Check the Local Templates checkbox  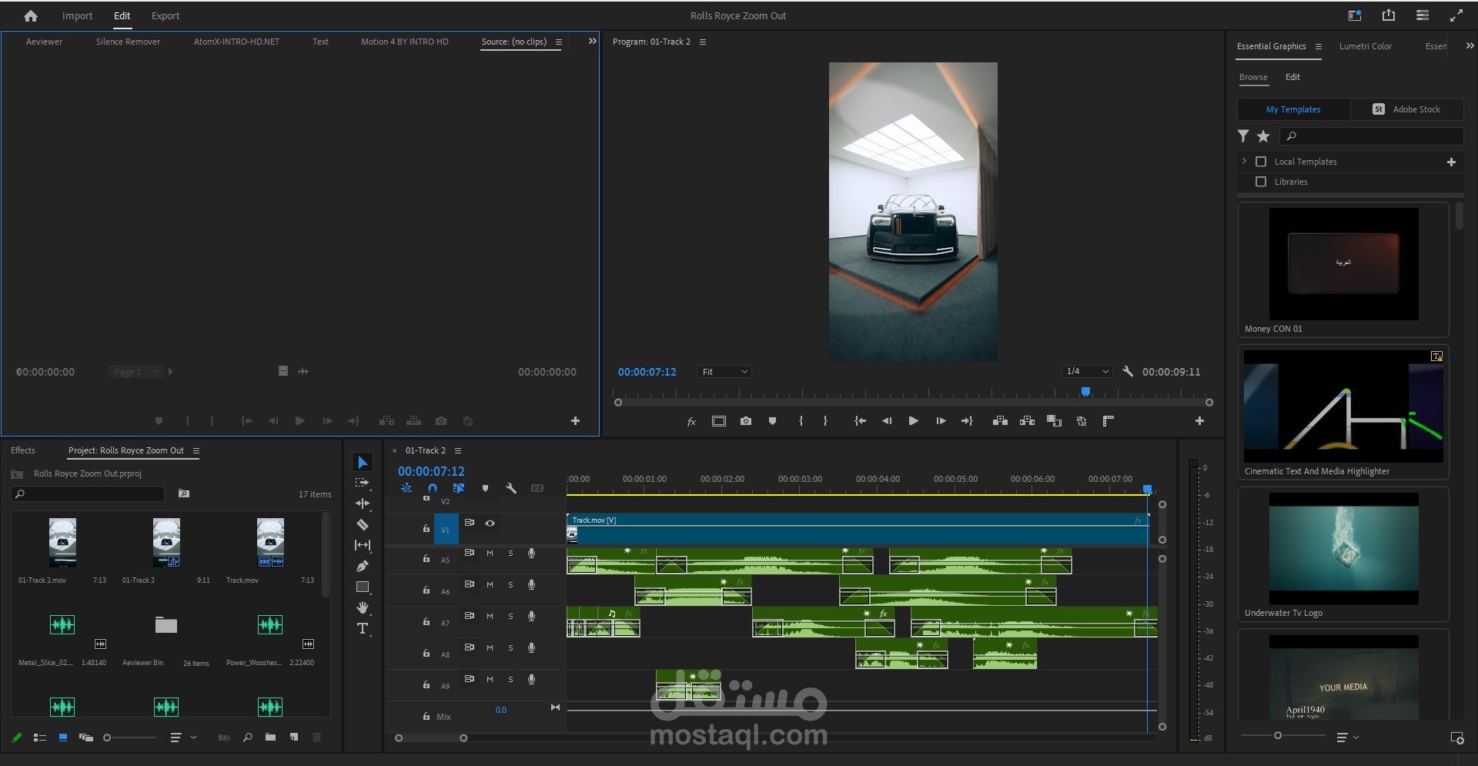1261,162
